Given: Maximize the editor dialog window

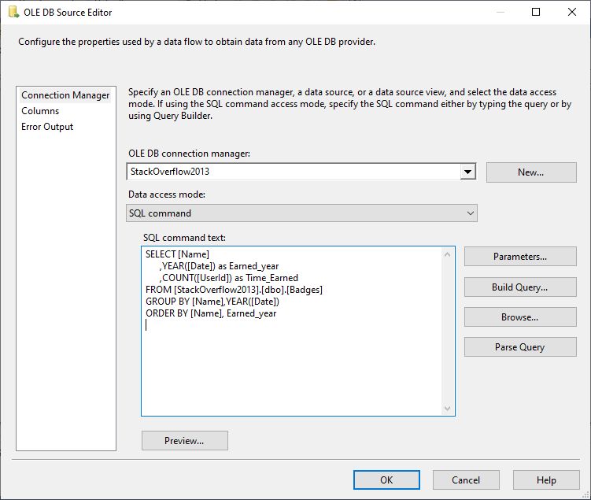Looking at the screenshot, I should [536, 13].
